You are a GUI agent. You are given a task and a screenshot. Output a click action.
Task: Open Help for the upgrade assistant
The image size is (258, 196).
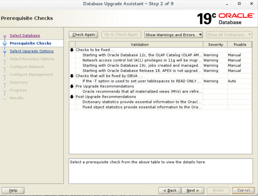(13, 190)
